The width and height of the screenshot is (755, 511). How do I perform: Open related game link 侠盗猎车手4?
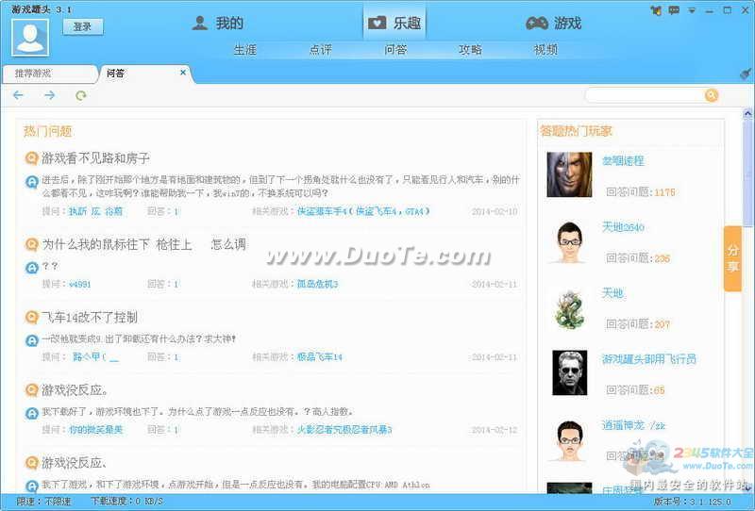coord(363,211)
